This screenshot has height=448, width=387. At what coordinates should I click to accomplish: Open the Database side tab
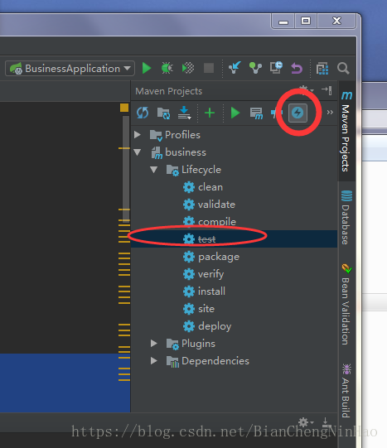coord(346,218)
